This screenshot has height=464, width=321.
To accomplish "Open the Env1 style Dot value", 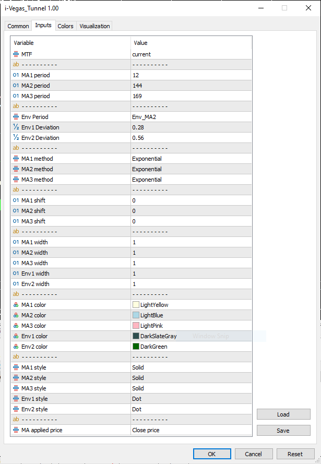I will coord(191,399).
